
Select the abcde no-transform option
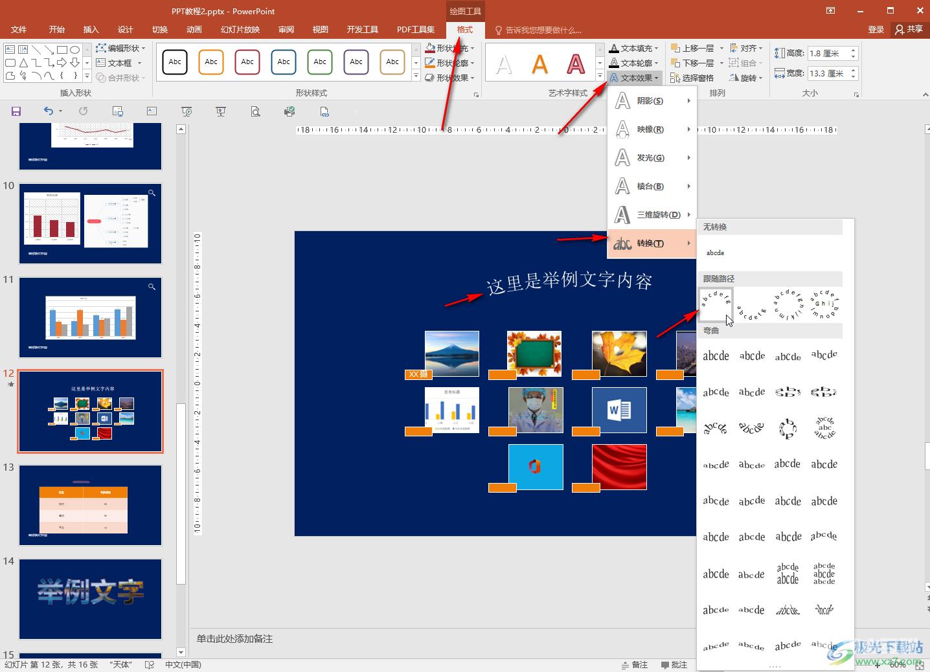[x=716, y=253]
